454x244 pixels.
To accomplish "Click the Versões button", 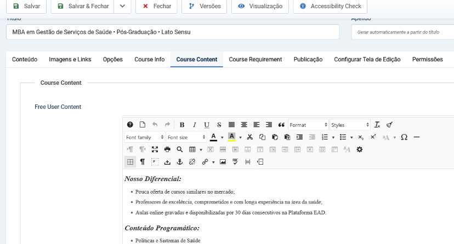I will point(205,6).
